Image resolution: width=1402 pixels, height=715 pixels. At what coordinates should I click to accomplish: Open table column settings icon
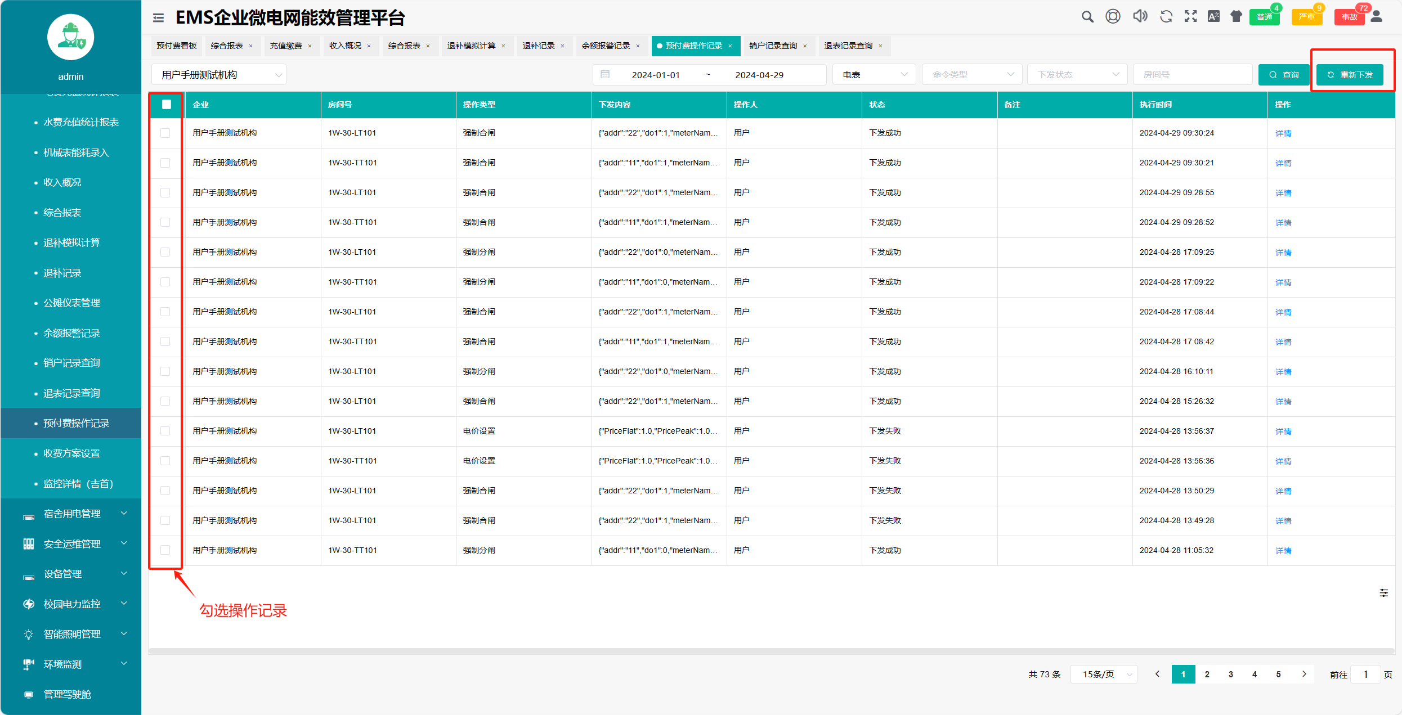pos(1383,593)
